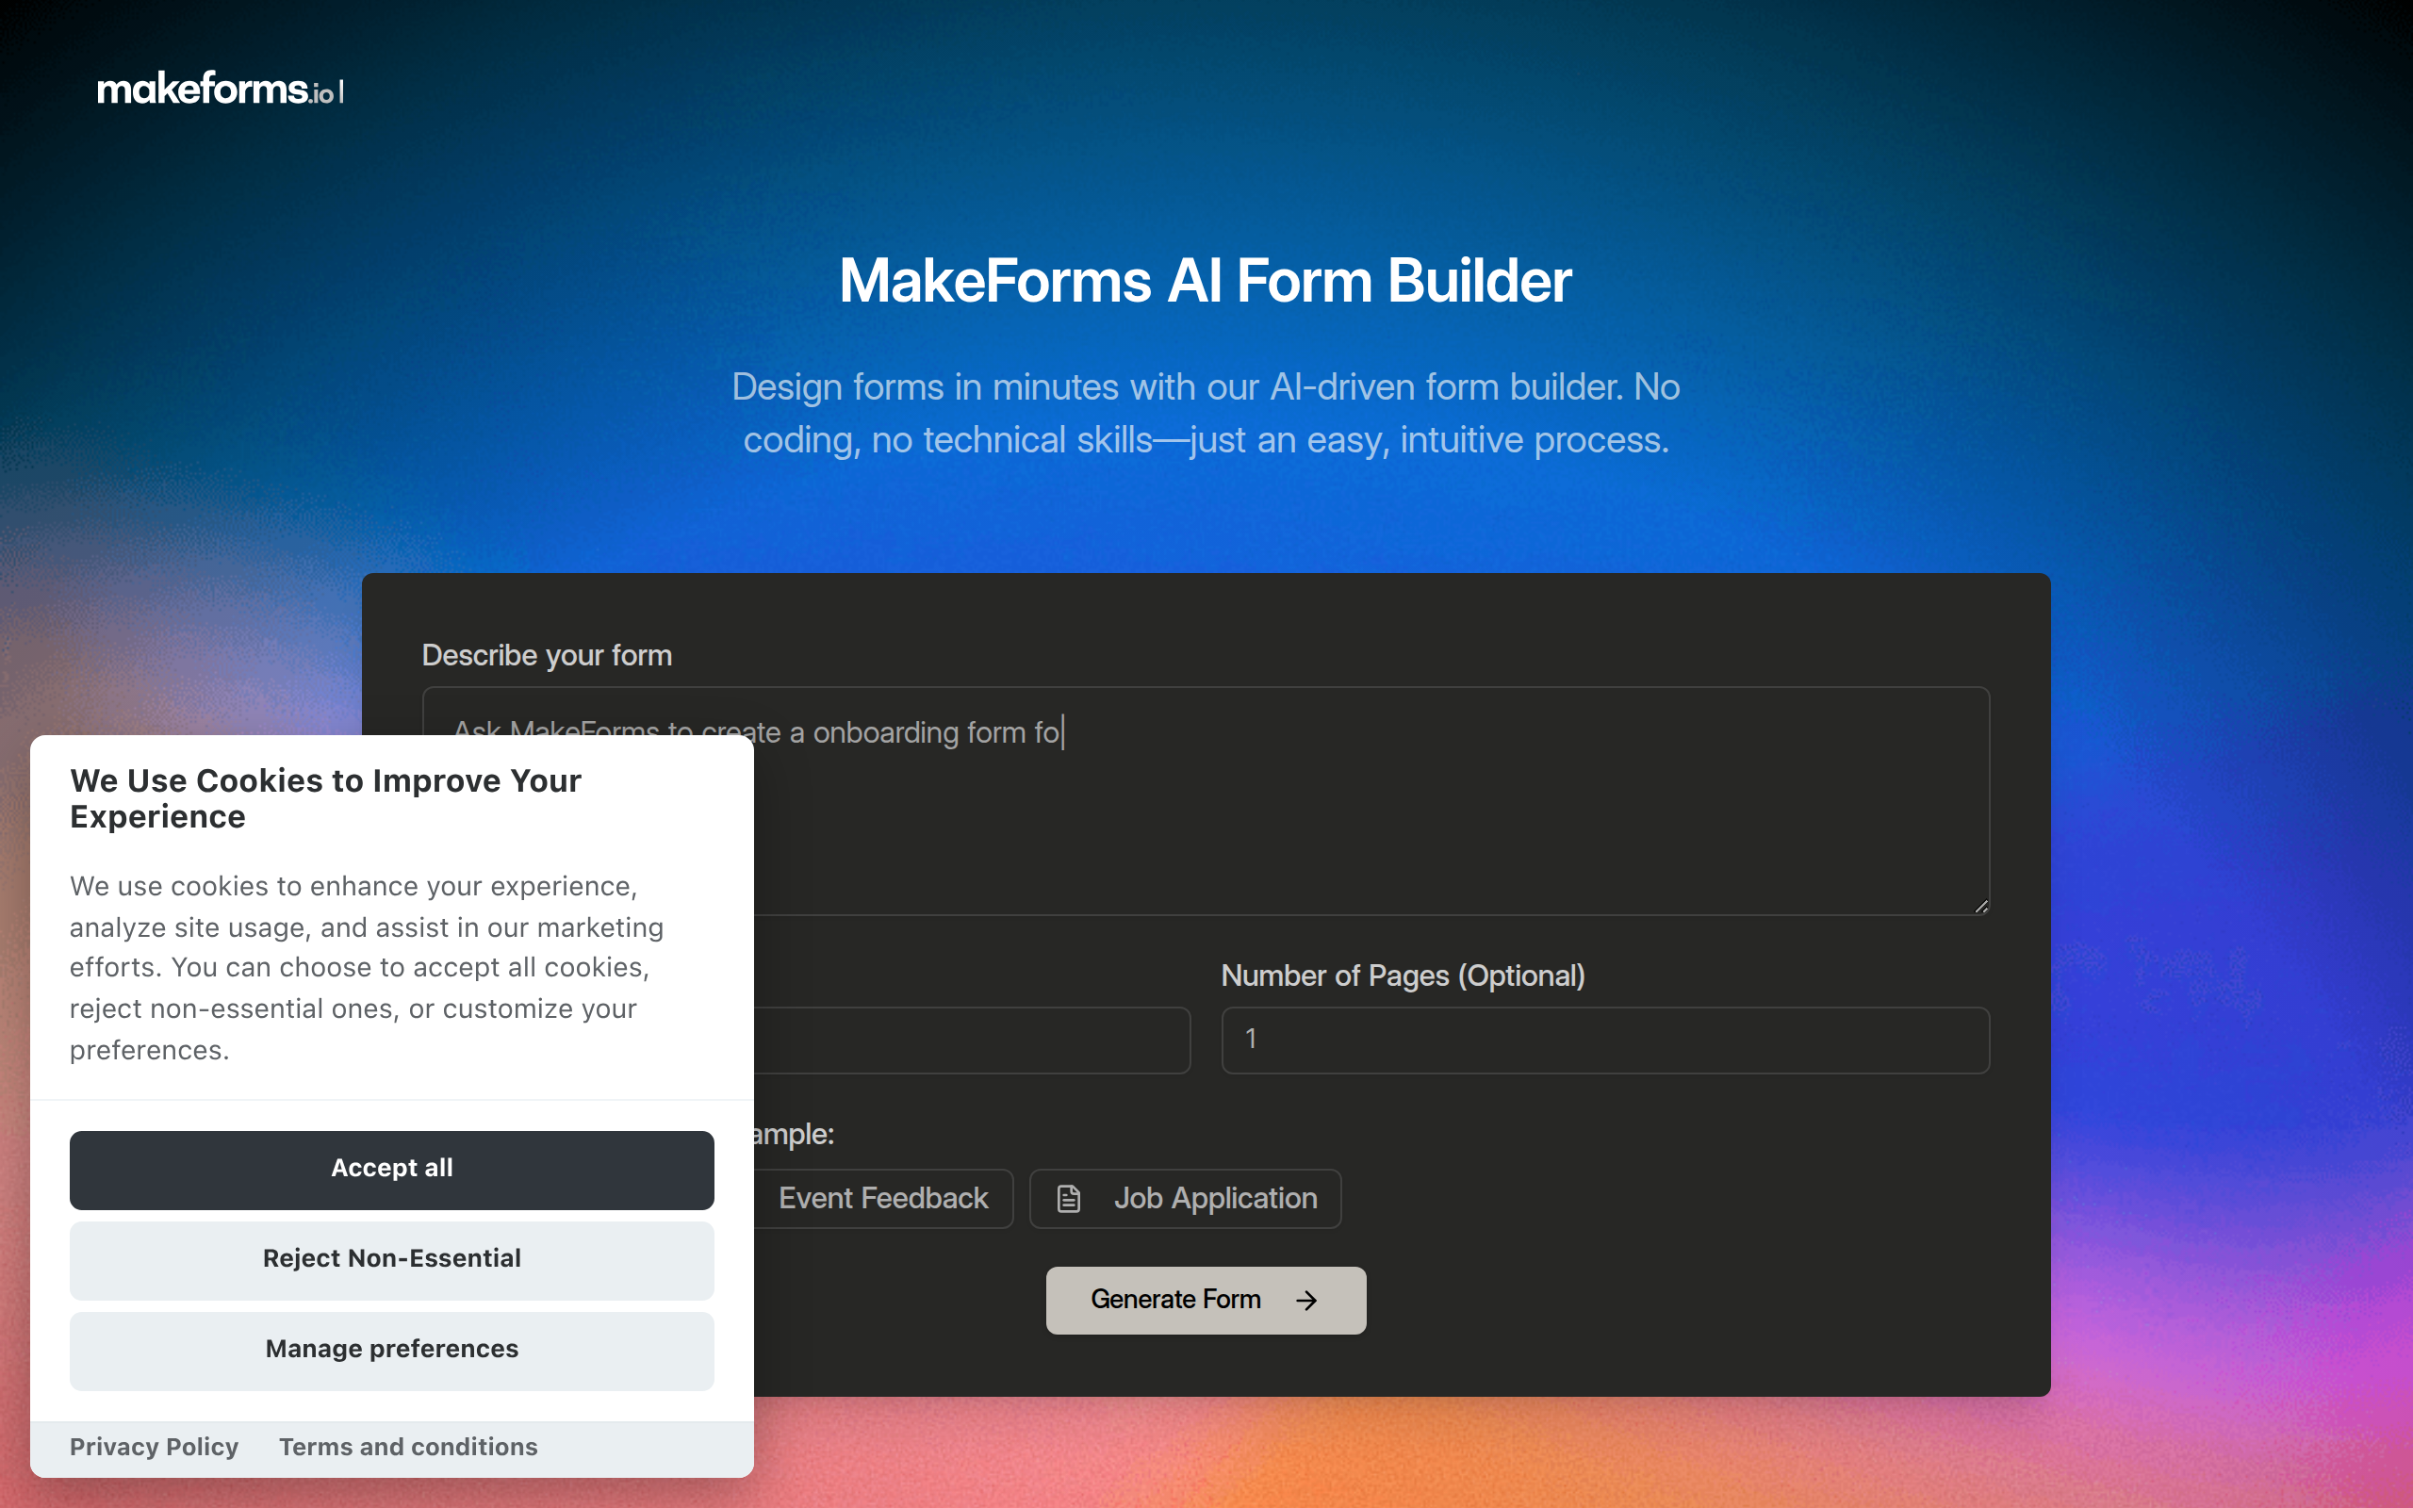The height and width of the screenshot is (1508, 2413).
Task: Select the Event Feedback example
Action: point(881,1198)
